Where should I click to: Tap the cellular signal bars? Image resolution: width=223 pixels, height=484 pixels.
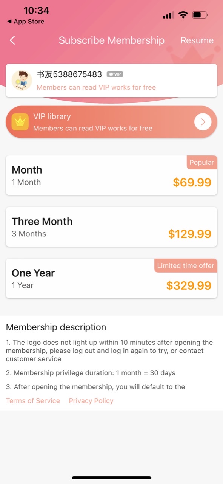pyautogui.click(x=168, y=16)
